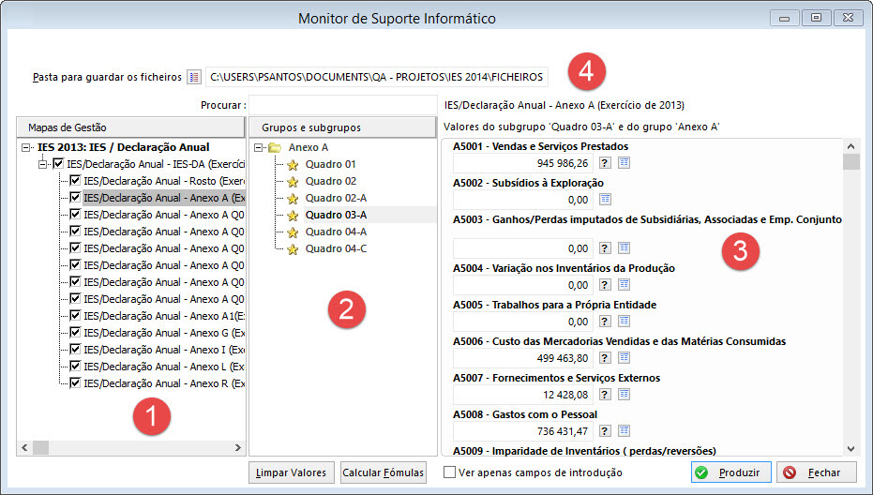The width and height of the screenshot is (873, 495).
Task: Toggle the Rosto row checkbox
Action: coord(75,180)
